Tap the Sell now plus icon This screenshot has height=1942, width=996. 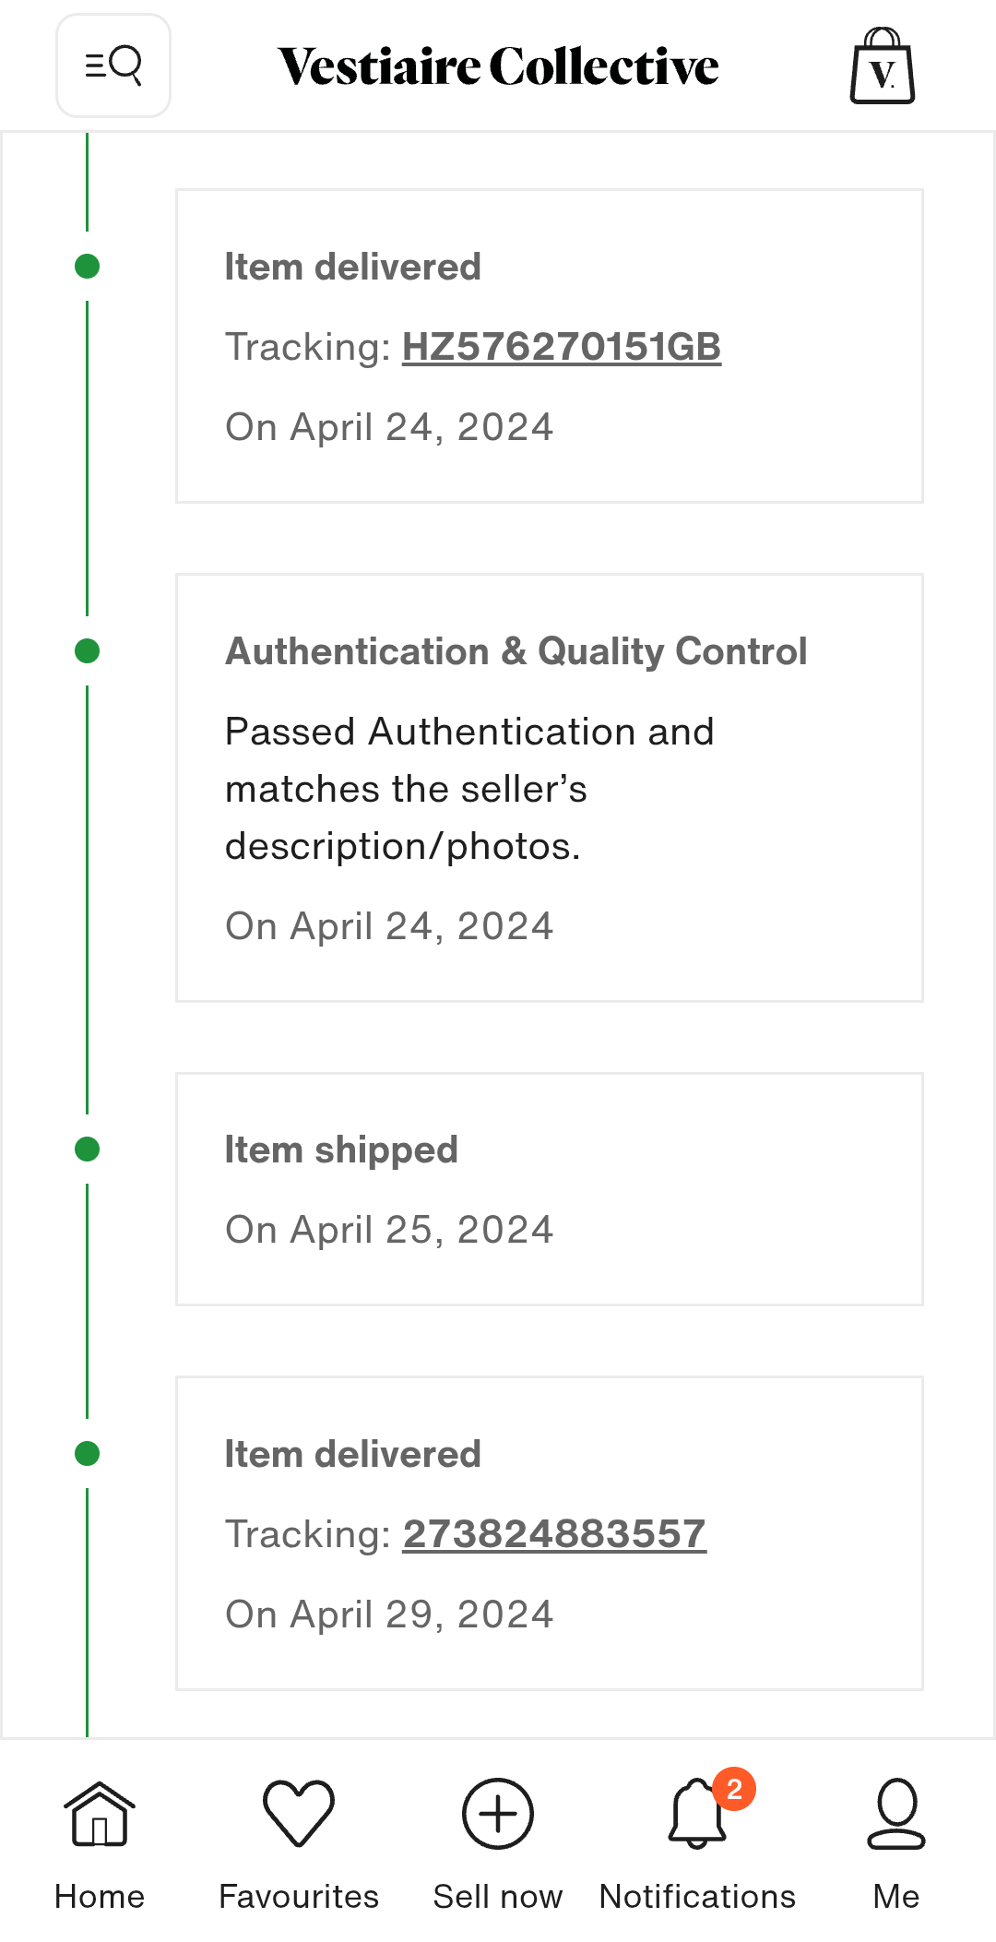498,1814
